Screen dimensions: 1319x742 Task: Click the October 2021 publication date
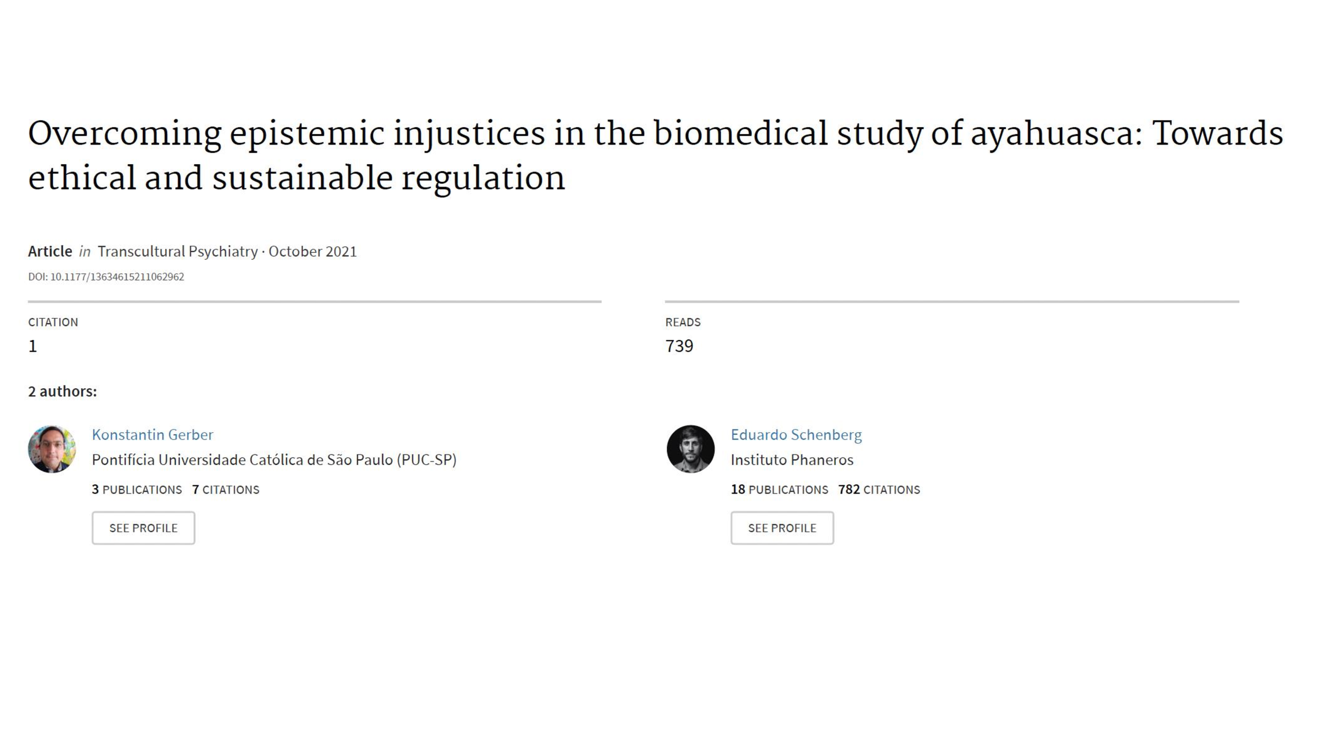point(313,251)
